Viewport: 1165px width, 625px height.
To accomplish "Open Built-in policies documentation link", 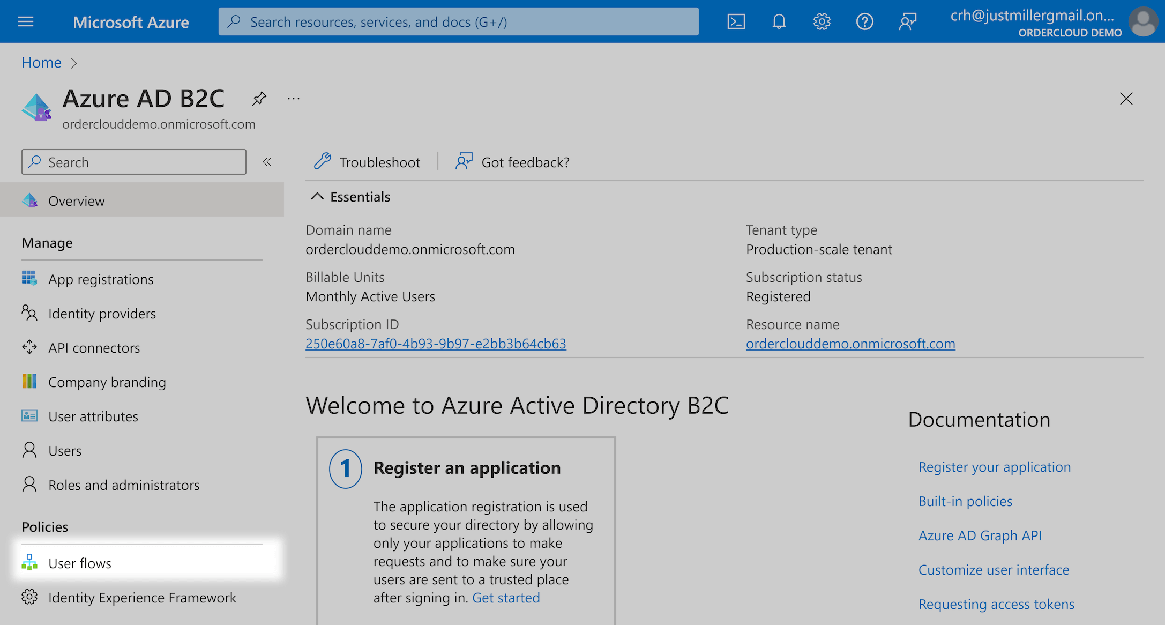I will tap(965, 501).
